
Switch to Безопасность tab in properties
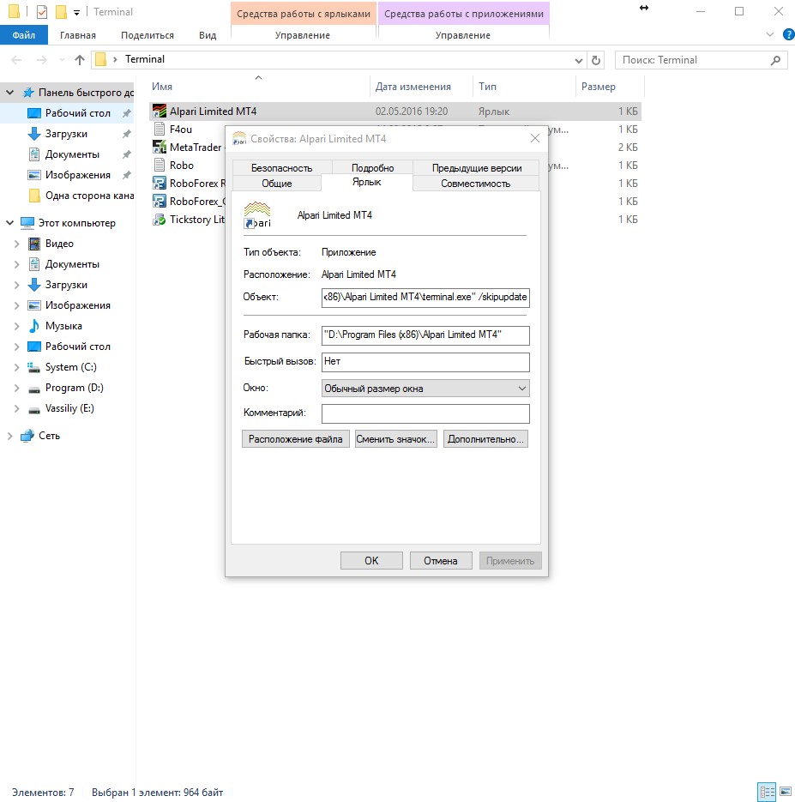(x=281, y=168)
